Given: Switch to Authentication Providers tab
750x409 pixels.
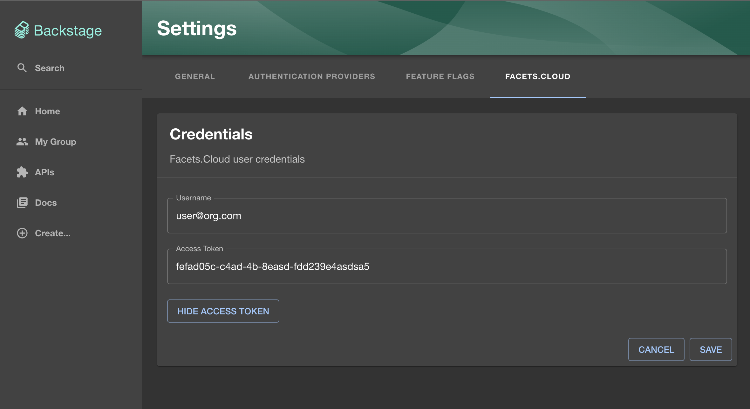Looking at the screenshot, I should point(311,77).
